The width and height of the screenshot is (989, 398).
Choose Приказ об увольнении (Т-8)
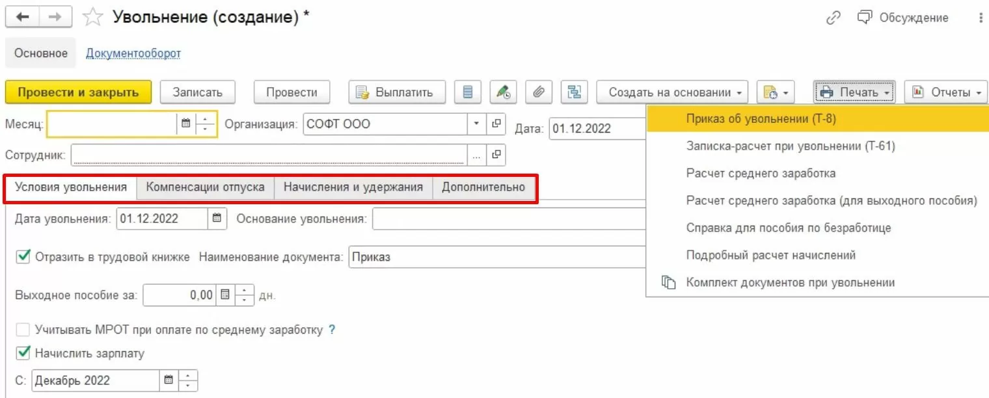[x=818, y=119]
